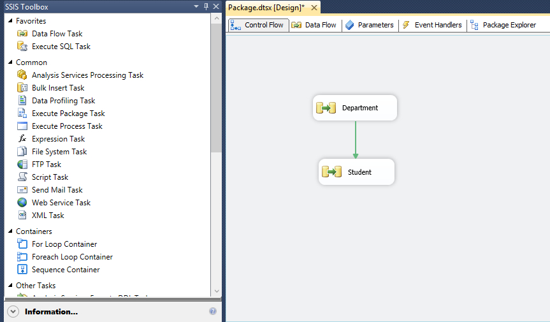Select the File System Task icon

point(22,151)
